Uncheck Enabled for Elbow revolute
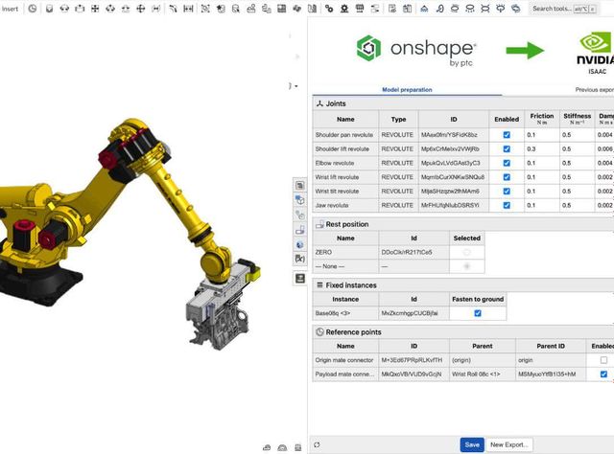Image resolution: width=614 pixels, height=454 pixels. pyautogui.click(x=507, y=163)
